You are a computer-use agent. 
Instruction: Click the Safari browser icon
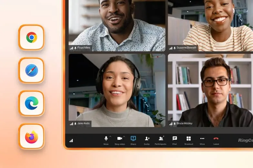(32, 70)
